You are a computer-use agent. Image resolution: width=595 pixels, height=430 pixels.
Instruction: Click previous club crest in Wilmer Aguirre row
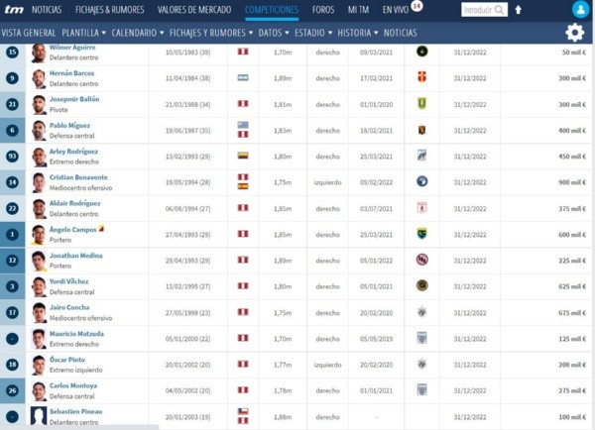coord(421,52)
